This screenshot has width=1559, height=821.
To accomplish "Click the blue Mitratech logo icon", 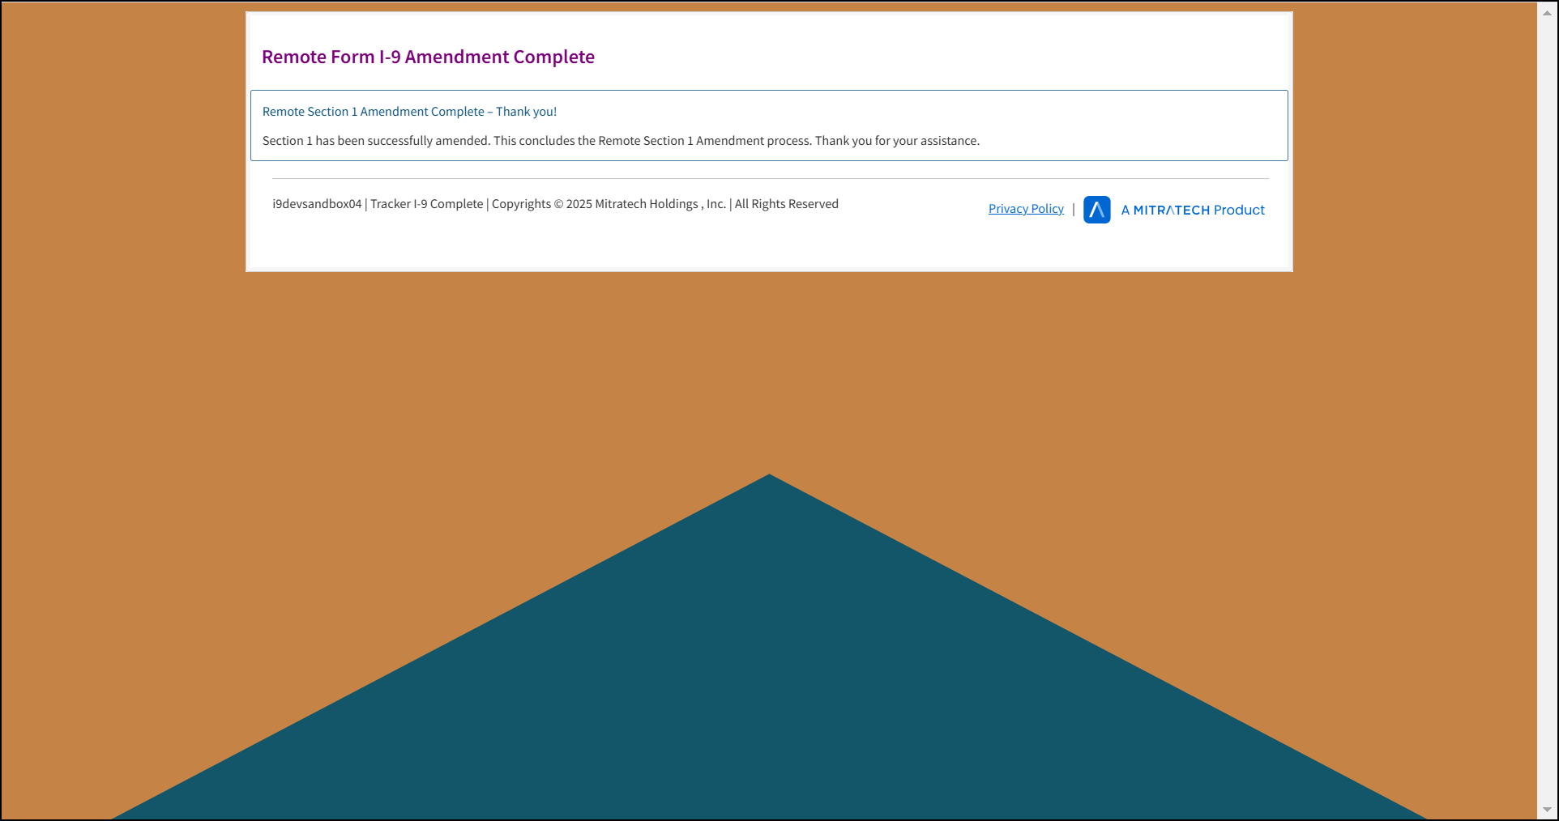I will click(x=1096, y=210).
